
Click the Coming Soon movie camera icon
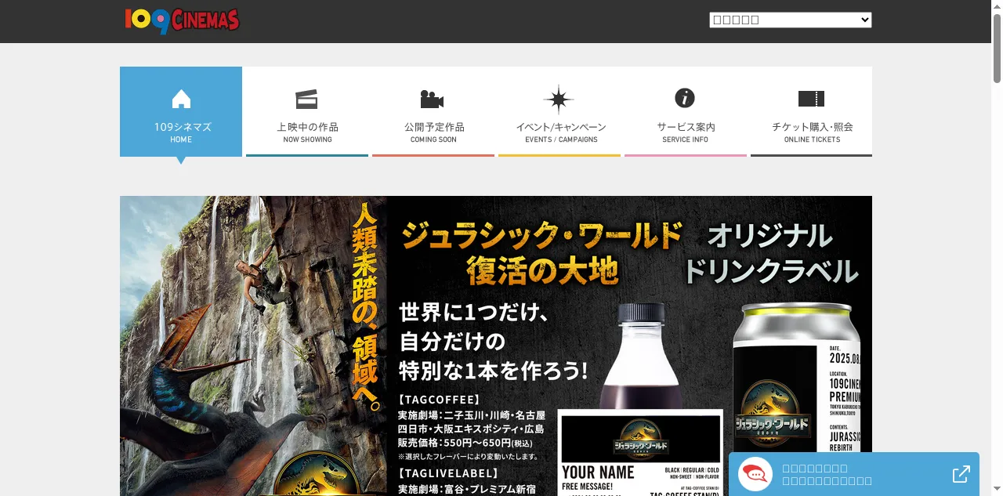(432, 99)
